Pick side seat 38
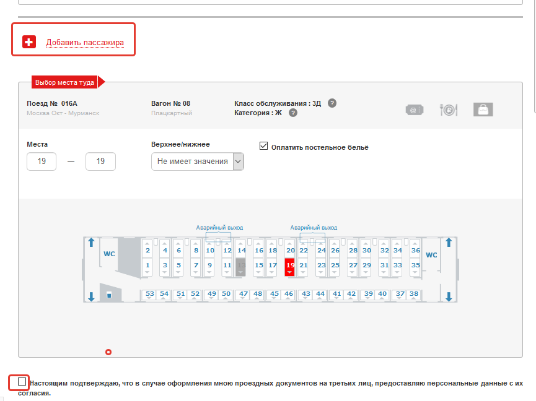 (x=414, y=295)
